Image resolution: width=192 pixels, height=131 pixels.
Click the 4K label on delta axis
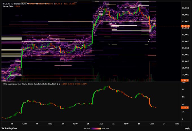(183, 104)
